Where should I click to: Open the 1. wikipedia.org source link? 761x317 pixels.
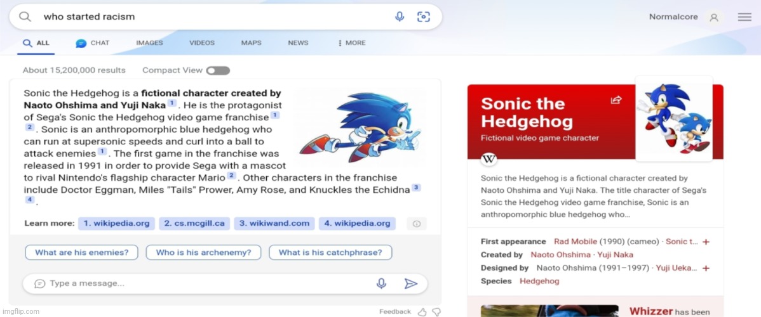(x=116, y=223)
